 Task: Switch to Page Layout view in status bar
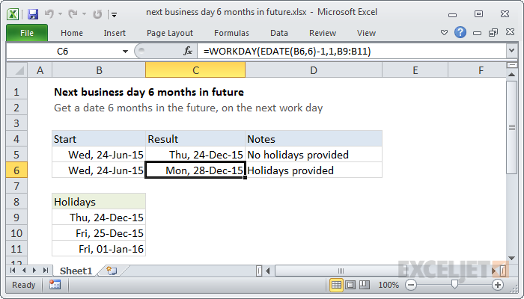point(352,285)
